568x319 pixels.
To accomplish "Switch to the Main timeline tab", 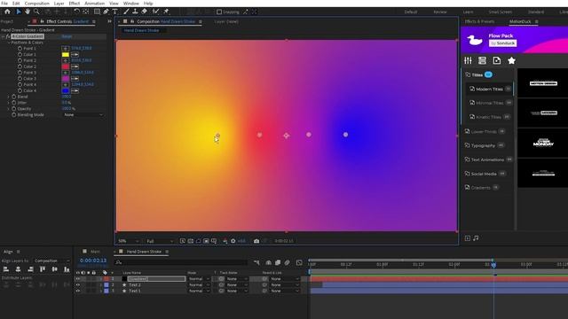I will (x=95, y=252).
